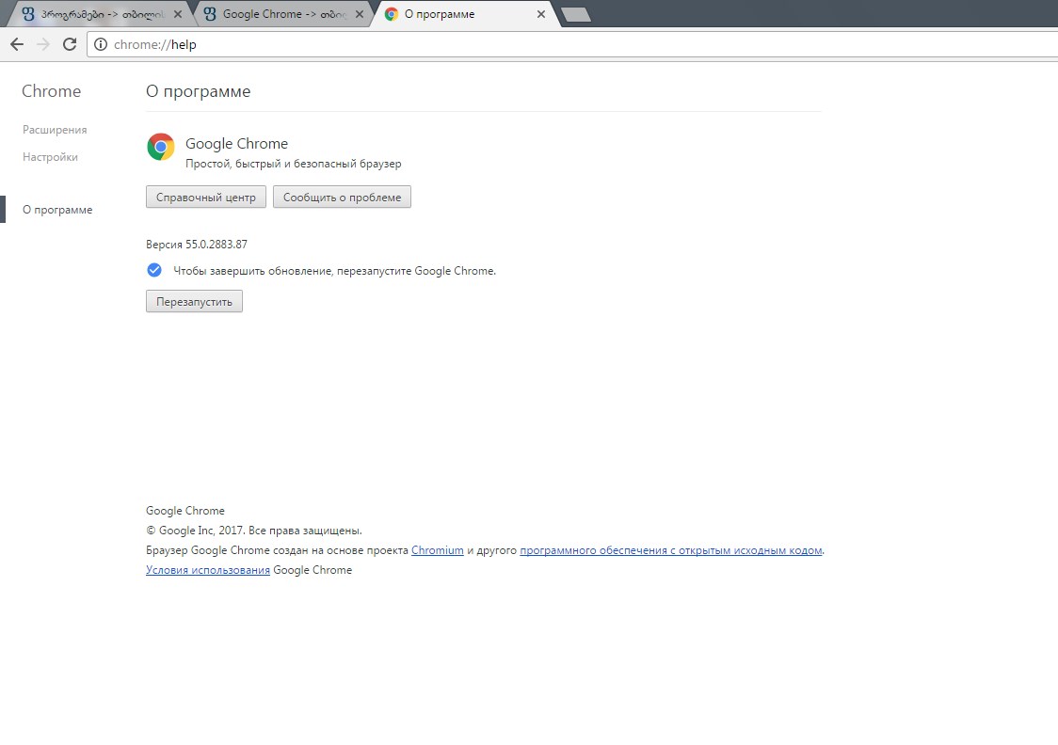The image size is (1058, 745).
Task: Click the '© Google Inc, 2017' copyright line
Action: (254, 531)
